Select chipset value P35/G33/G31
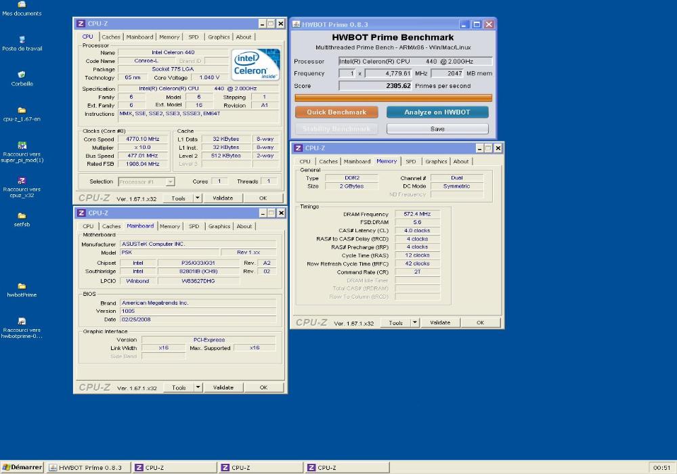Screen dimensions: 677x474 pyautogui.click(x=198, y=263)
